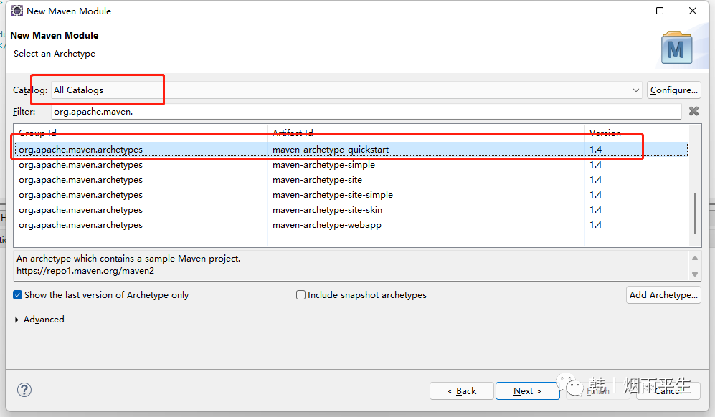This screenshot has width=715, height=417.
Task: Proceed with the Next button
Action: pyautogui.click(x=527, y=391)
